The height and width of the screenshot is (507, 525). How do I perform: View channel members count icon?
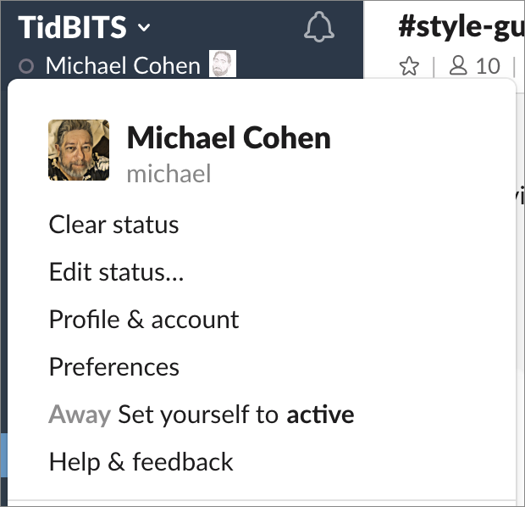458,65
